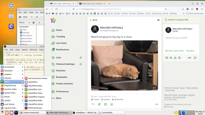Open the Programming menu category

[12, 85]
